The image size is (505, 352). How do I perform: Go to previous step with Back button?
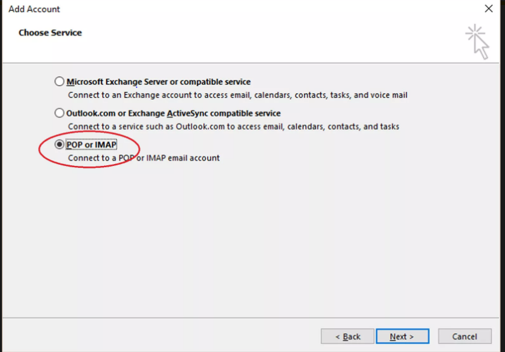click(x=347, y=336)
